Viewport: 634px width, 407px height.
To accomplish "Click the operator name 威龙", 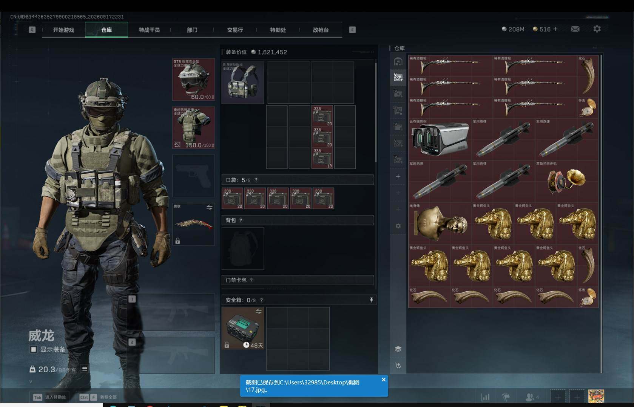I will coord(42,335).
